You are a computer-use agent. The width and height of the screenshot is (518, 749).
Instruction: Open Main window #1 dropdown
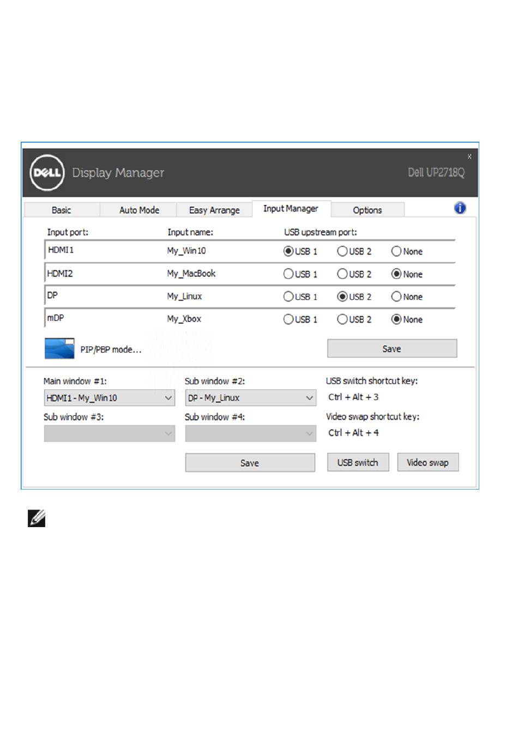coord(109,398)
